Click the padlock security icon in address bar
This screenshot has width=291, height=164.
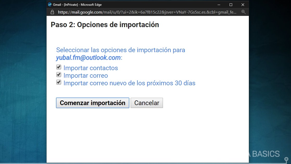tap(52, 12)
